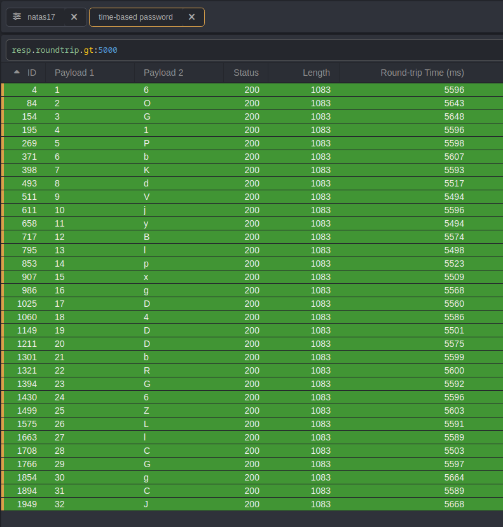Select result row with ID 84
The width and height of the screenshot is (503, 527).
tap(252, 104)
